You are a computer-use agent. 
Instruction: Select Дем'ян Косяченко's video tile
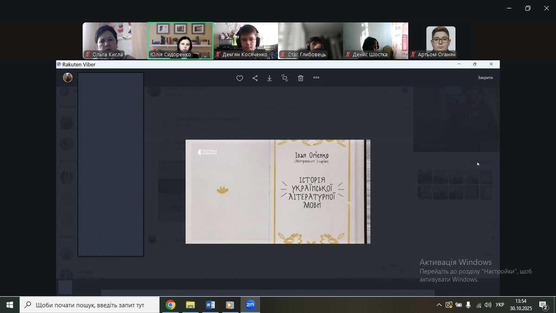[245, 41]
